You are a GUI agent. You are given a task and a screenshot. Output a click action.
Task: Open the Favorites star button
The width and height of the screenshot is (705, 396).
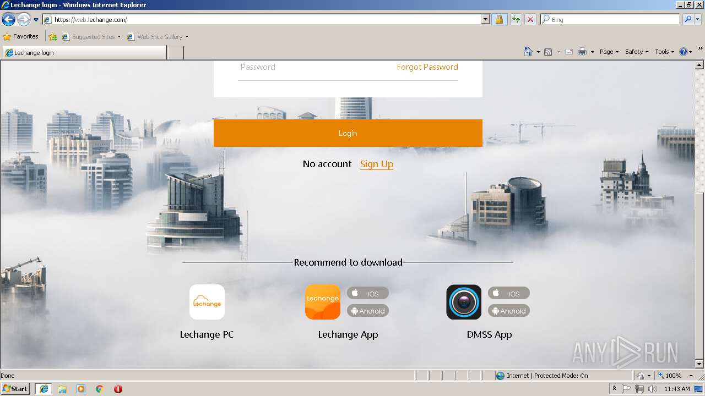(x=21, y=37)
